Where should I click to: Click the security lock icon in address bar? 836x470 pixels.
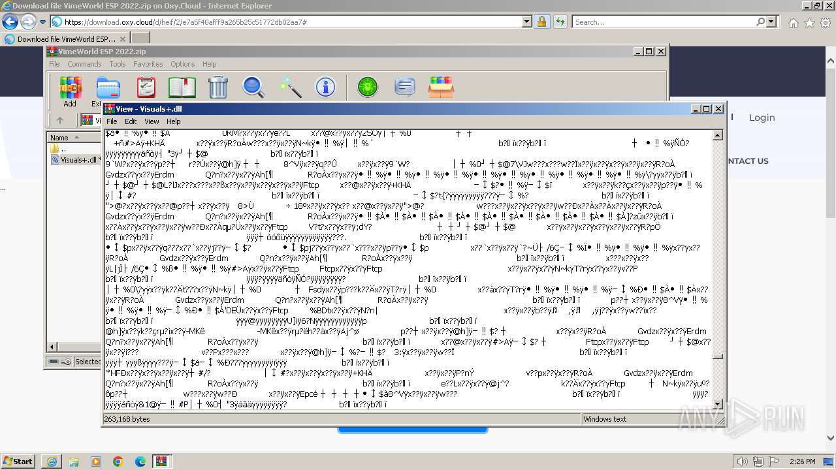pos(541,22)
